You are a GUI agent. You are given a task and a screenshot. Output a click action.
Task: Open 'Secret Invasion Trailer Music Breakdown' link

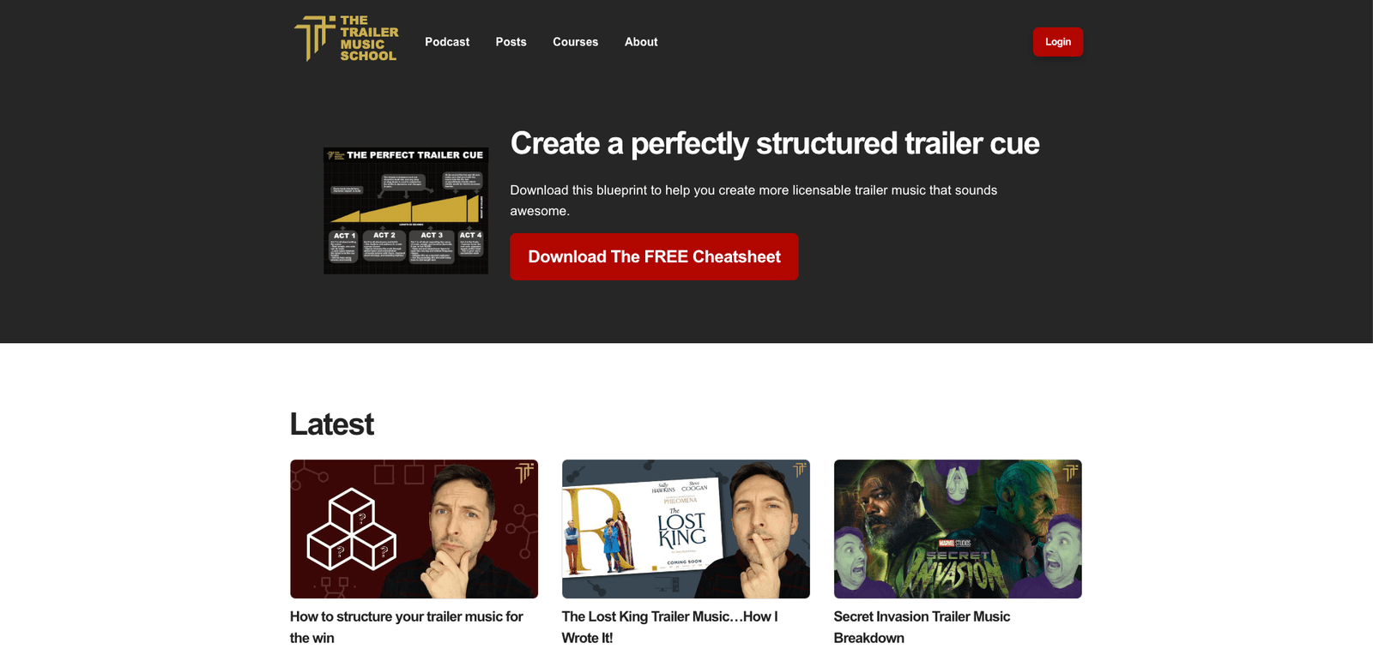[x=922, y=627]
